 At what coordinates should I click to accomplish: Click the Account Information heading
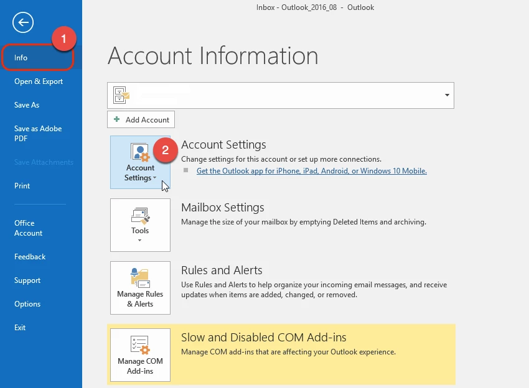213,55
